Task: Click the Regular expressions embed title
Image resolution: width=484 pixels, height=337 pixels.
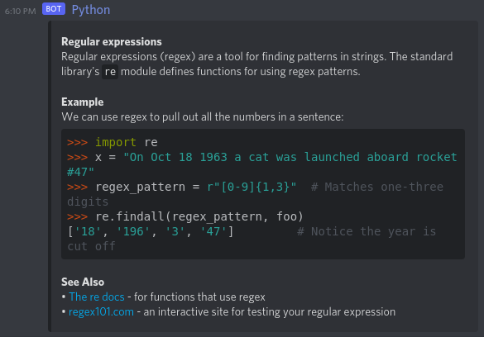Action: [x=112, y=41]
